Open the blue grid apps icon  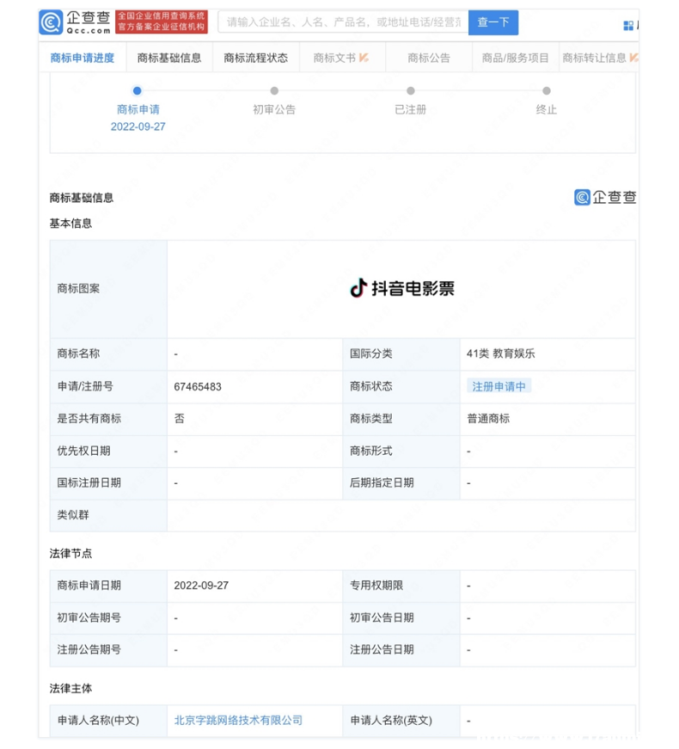click(x=628, y=25)
